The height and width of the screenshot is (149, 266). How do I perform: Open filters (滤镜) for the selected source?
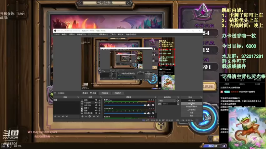point(93,93)
